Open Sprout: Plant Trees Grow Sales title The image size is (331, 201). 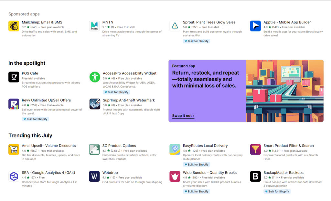(209, 22)
